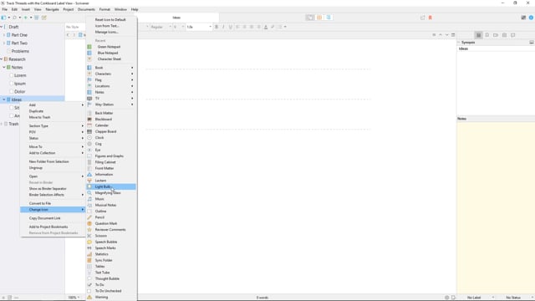Screen dimensions: 535x301
Task: Open Manage Icons dialog
Action: click(111, 32)
